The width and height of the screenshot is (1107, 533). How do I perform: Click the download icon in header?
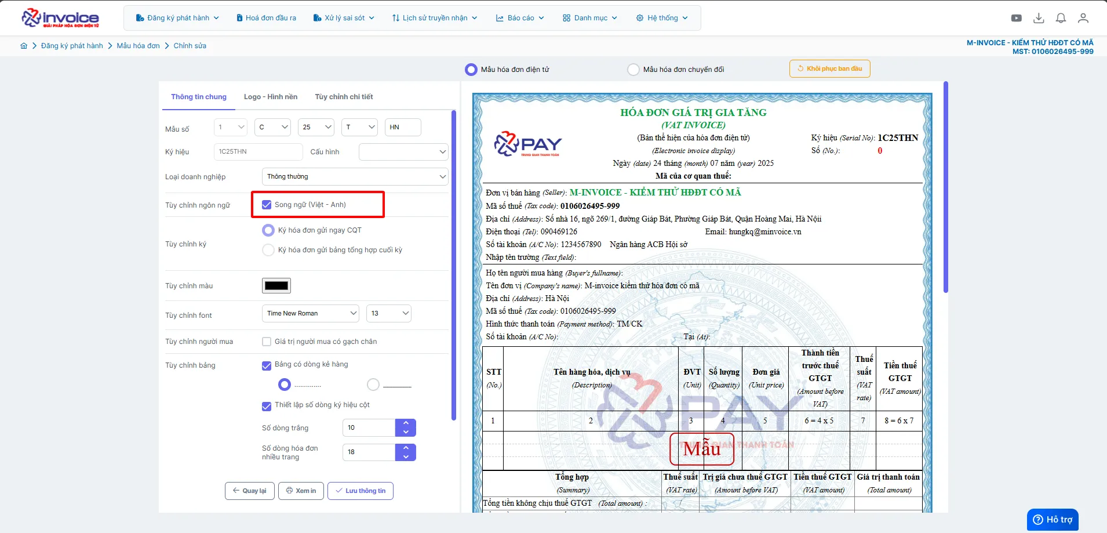pos(1039,18)
